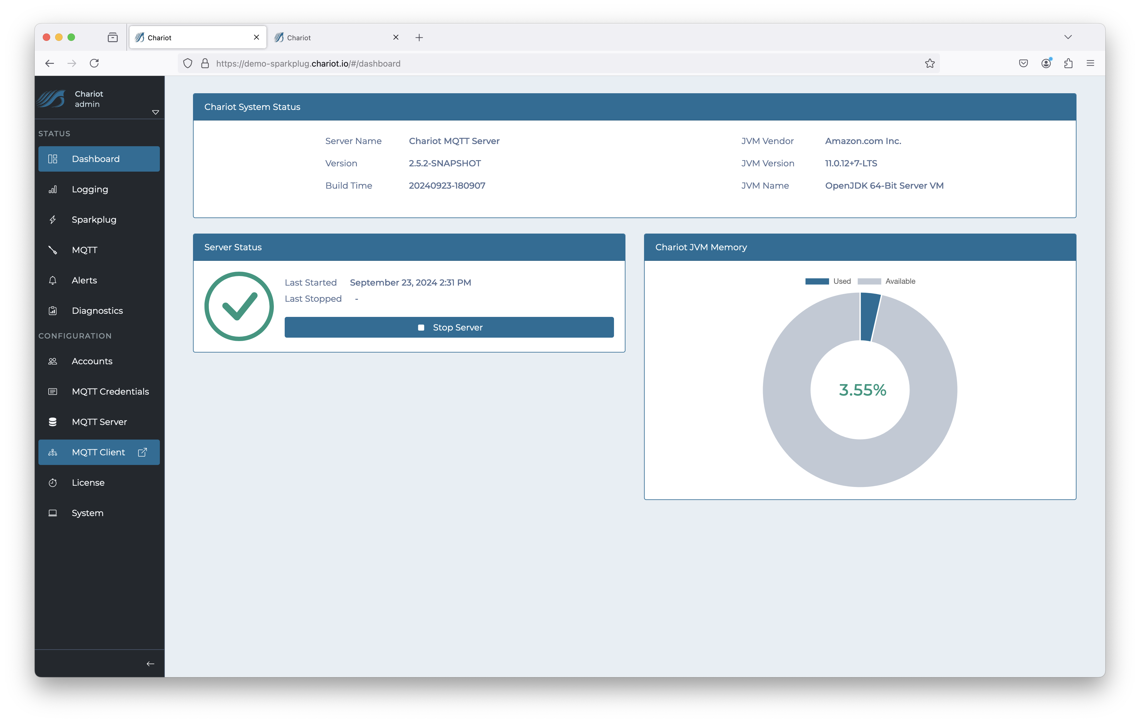Click the used slice of memory donut
This screenshot has height=723, width=1140.
click(870, 316)
